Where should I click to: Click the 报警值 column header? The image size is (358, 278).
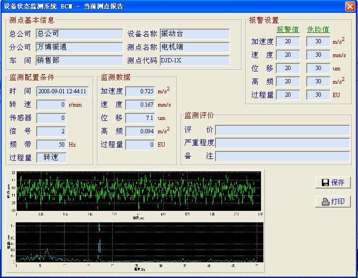tap(288, 30)
